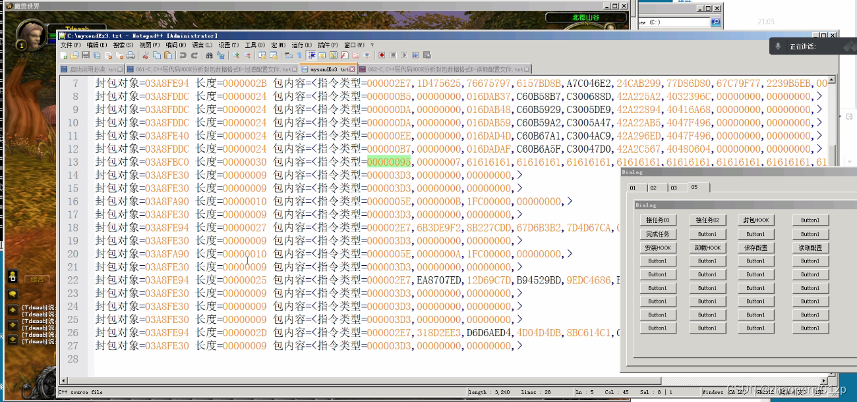Click the Stop macro recording icon
Image resolution: width=857 pixels, height=402 pixels.
pyautogui.click(x=393, y=55)
